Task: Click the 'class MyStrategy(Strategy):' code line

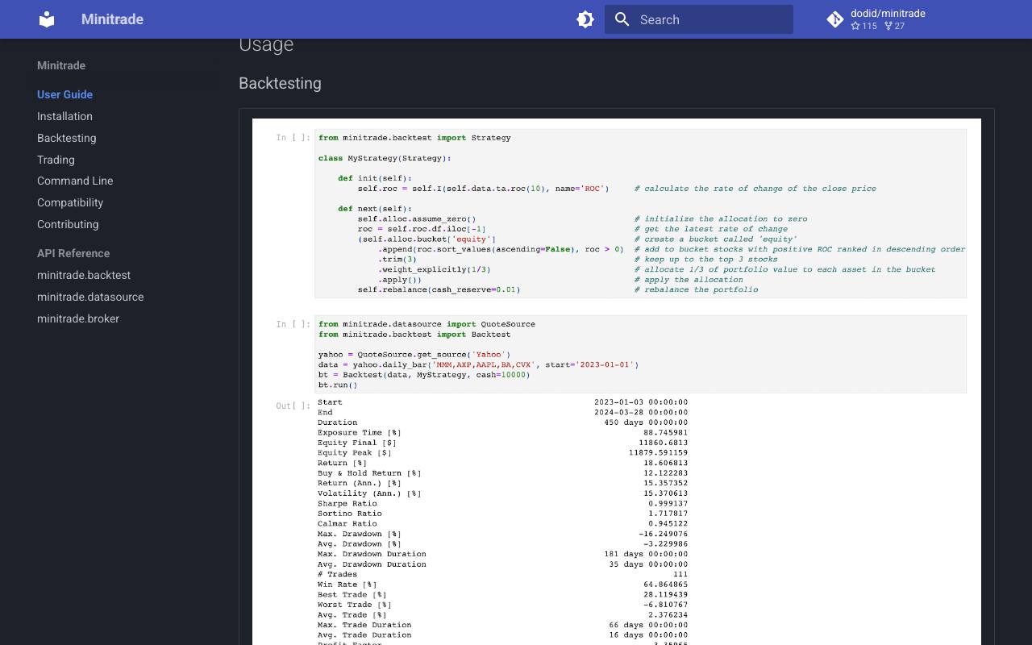Action: pyautogui.click(x=385, y=158)
